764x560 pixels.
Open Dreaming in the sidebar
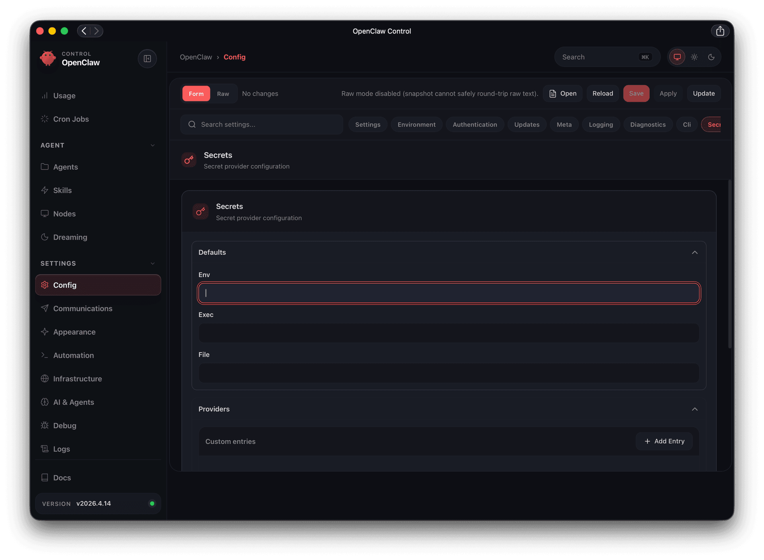[98, 237]
